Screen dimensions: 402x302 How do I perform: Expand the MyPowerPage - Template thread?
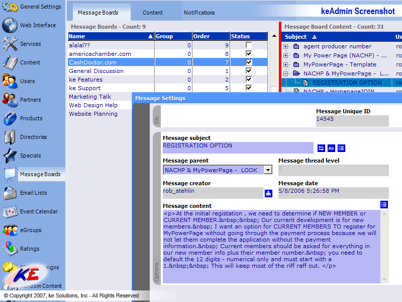[x=285, y=65]
